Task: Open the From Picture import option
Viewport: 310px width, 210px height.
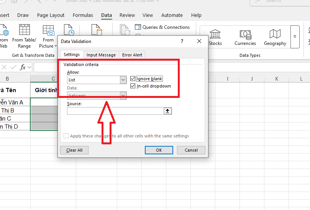Action: tap(48, 37)
